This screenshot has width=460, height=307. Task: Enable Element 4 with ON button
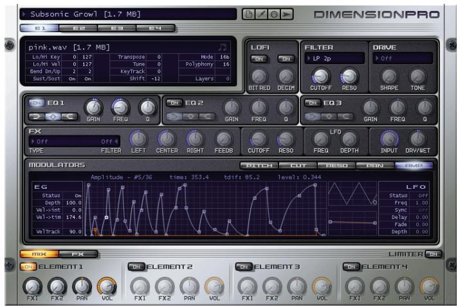tap(351, 267)
